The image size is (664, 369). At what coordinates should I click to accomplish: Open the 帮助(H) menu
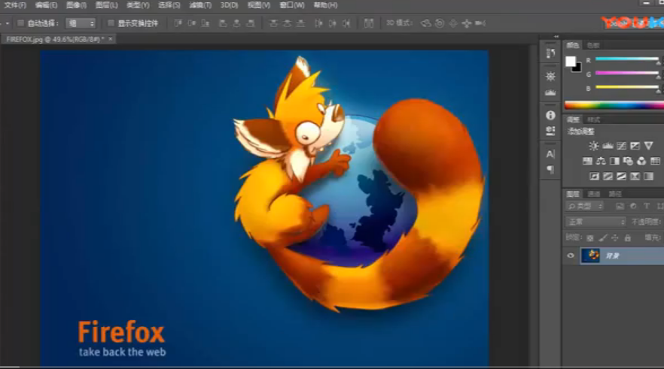tap(325, 5)
